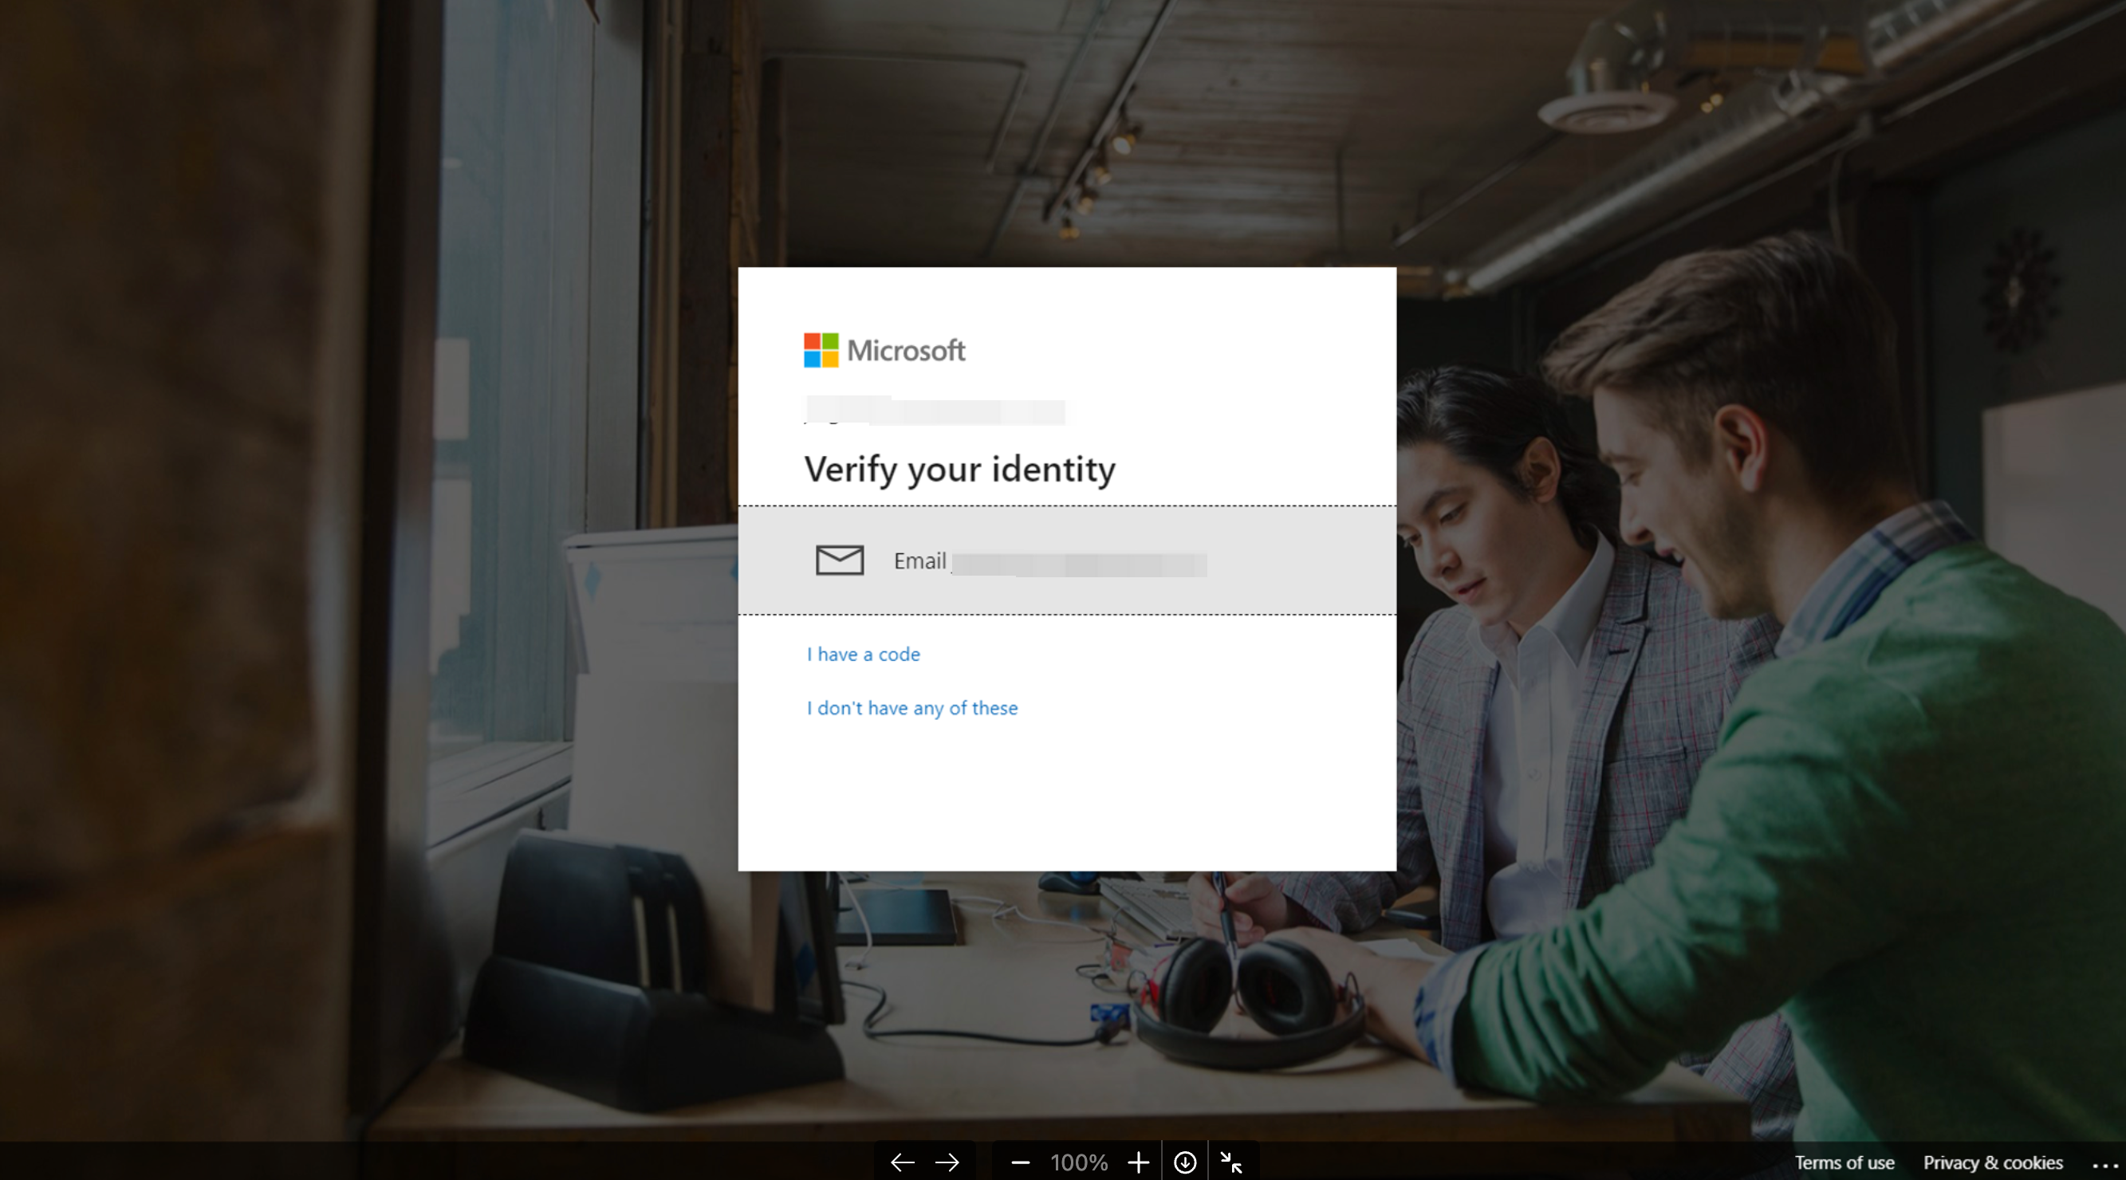The image size is (2126, 1180).
Task: Click the redacted email address text
Action: (1078, 564)
